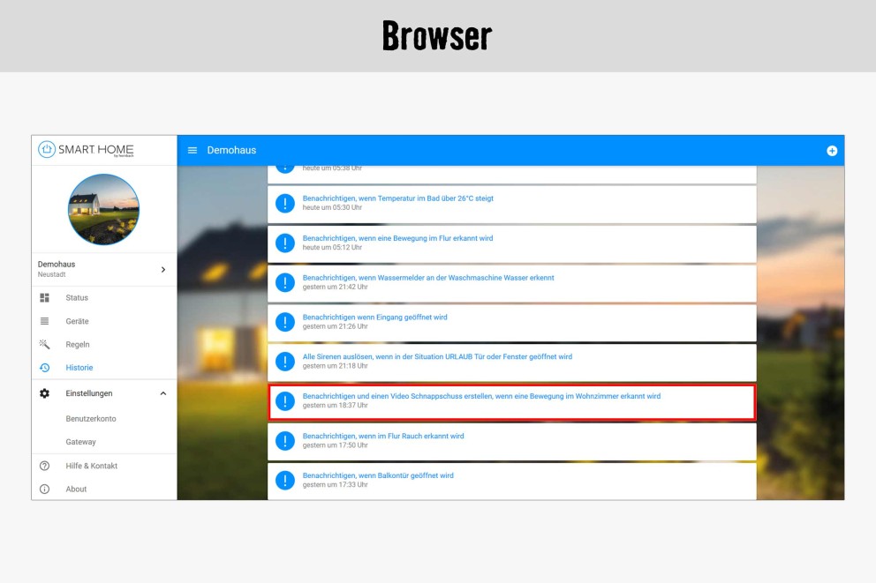Click timestamp gestern um 18:37 Uhr
The height and width of the screenshot is (583, 876).
pos(336,406)
